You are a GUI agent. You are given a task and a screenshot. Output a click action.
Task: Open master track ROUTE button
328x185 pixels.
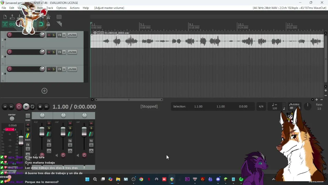click(x=28, y=136)
